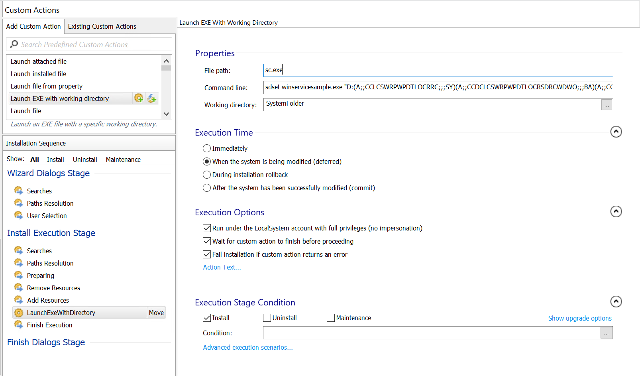
Task: Click the search magnifier icon
Action: 14,44
